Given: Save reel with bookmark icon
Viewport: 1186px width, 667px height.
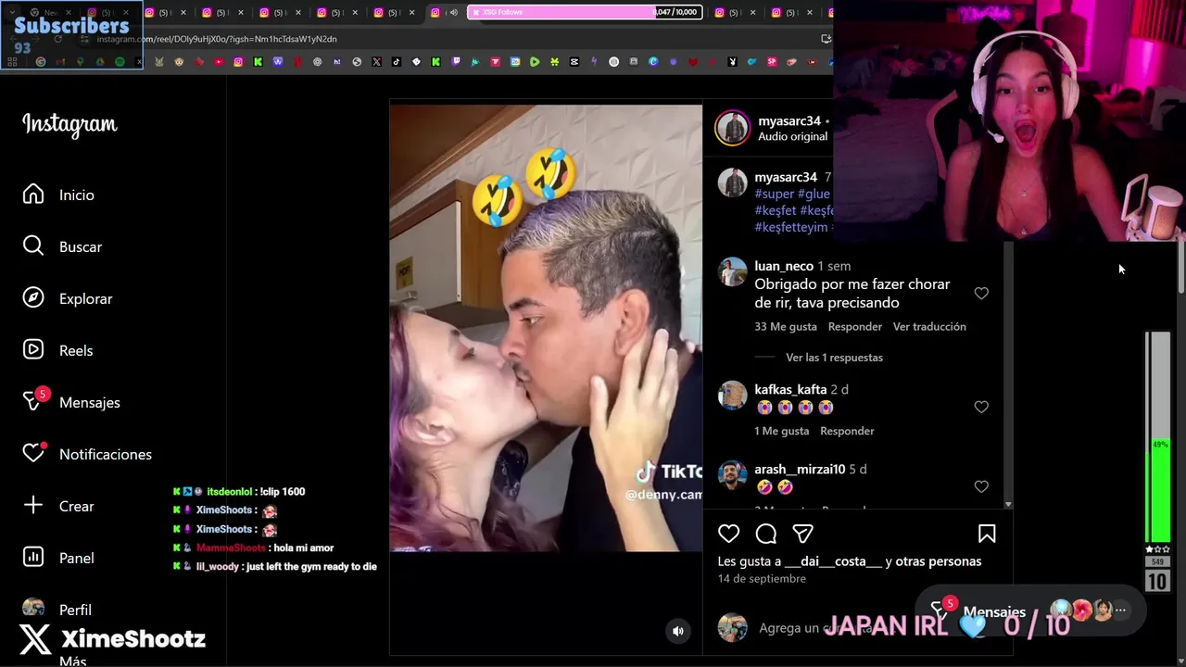Looking at the screenshot, I should tap(987, 534).
